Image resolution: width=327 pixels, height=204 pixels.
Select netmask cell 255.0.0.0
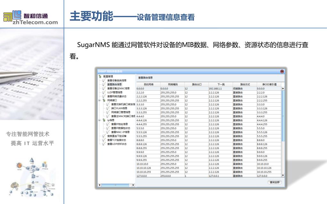tap(173, 176)
